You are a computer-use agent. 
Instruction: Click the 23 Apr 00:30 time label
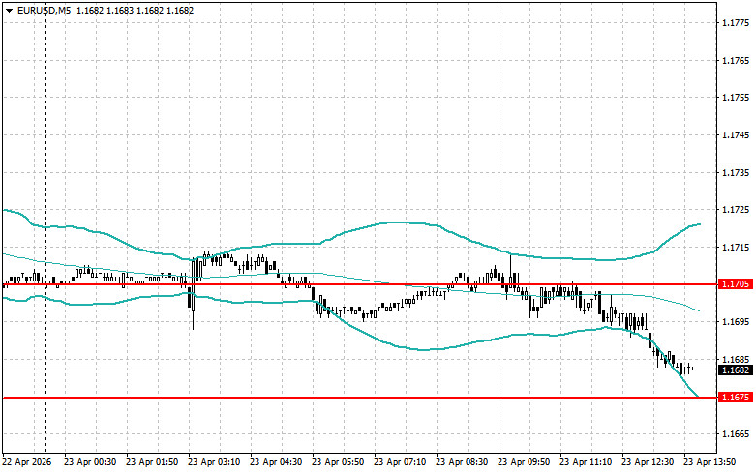(90, 462)
